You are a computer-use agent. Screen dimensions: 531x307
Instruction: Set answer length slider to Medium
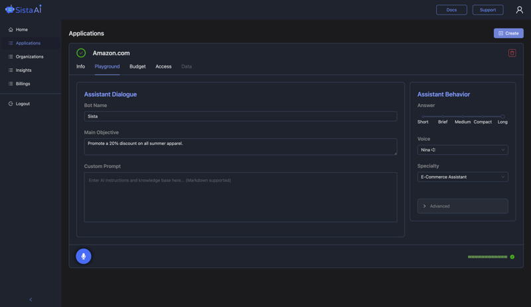click(463, 116)
